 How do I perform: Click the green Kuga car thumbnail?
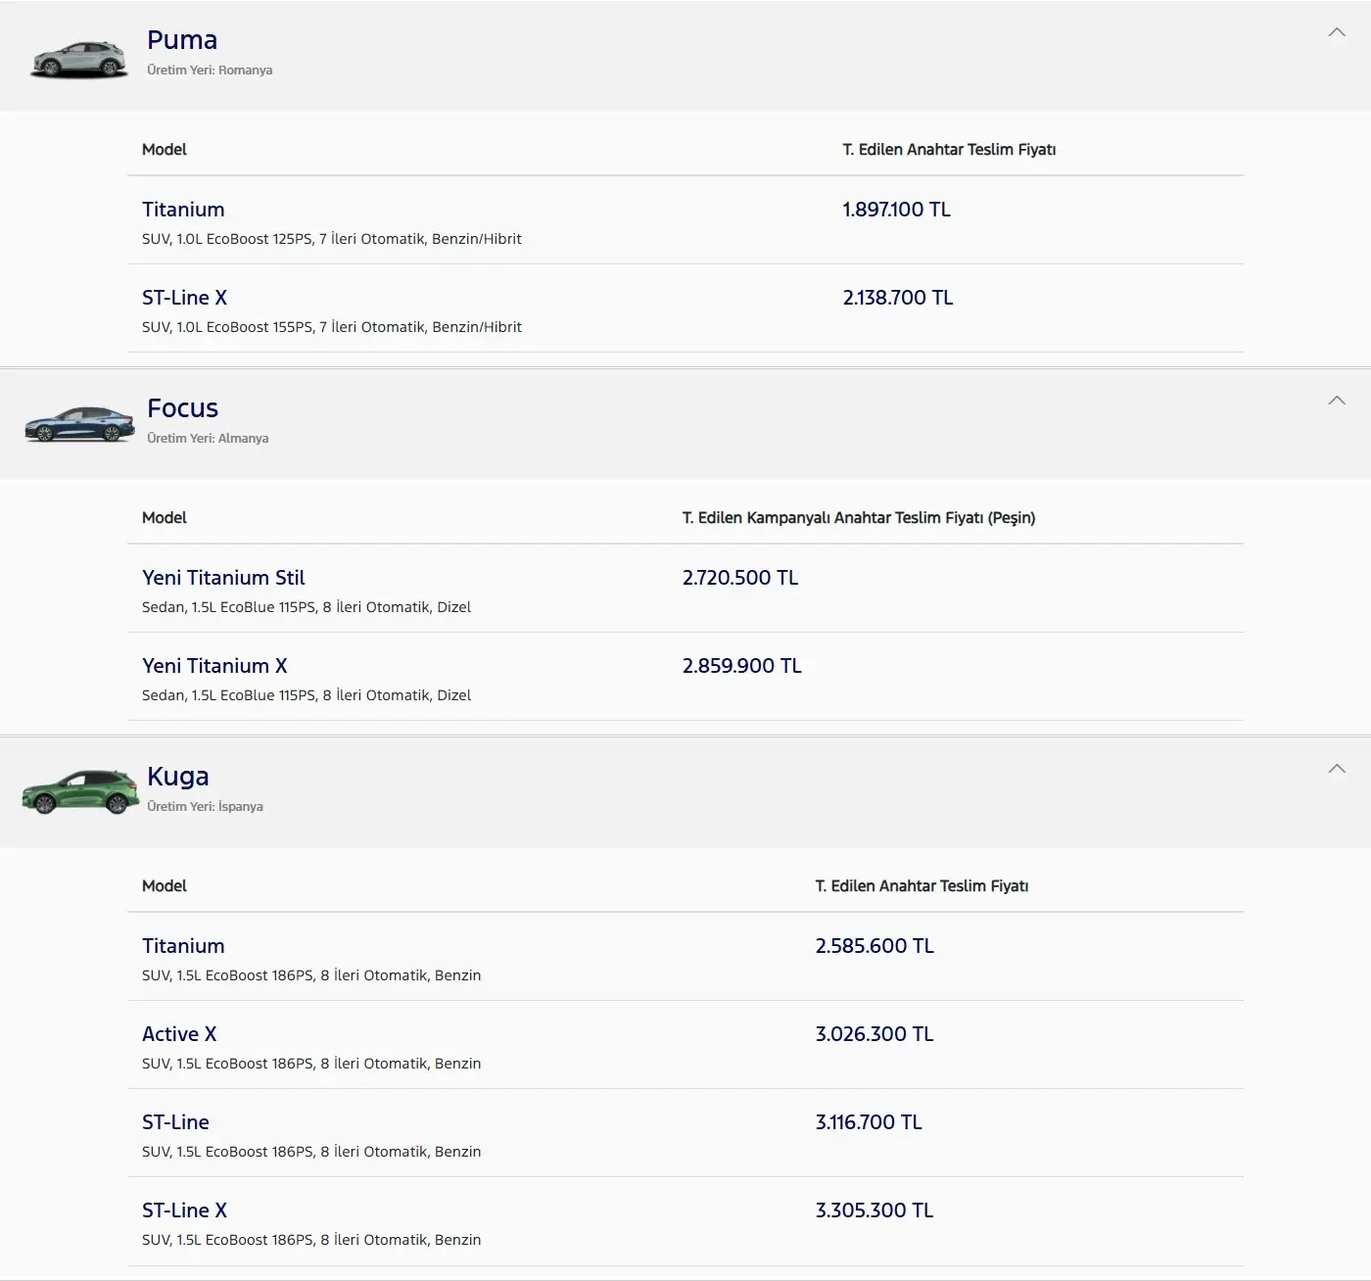pyautogui.click(x=80, y=791)
